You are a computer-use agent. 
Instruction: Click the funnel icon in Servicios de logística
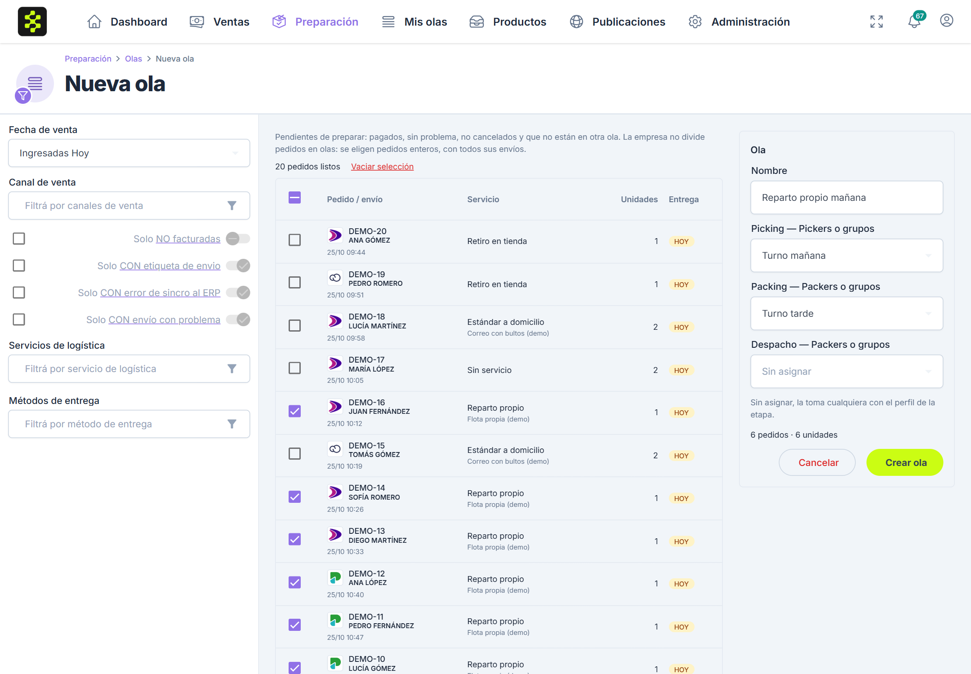click(232, 369)
